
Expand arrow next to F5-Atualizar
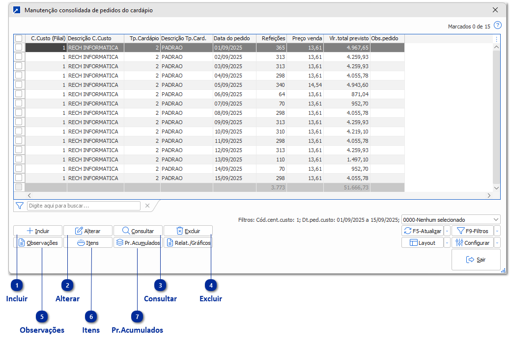[447, 231]
